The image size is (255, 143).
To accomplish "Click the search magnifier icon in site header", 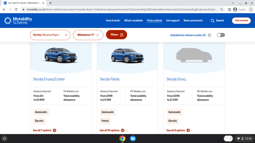I will tap(212, 21).
